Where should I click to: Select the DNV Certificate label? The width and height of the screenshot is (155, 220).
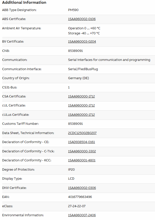tap(14, 188)
